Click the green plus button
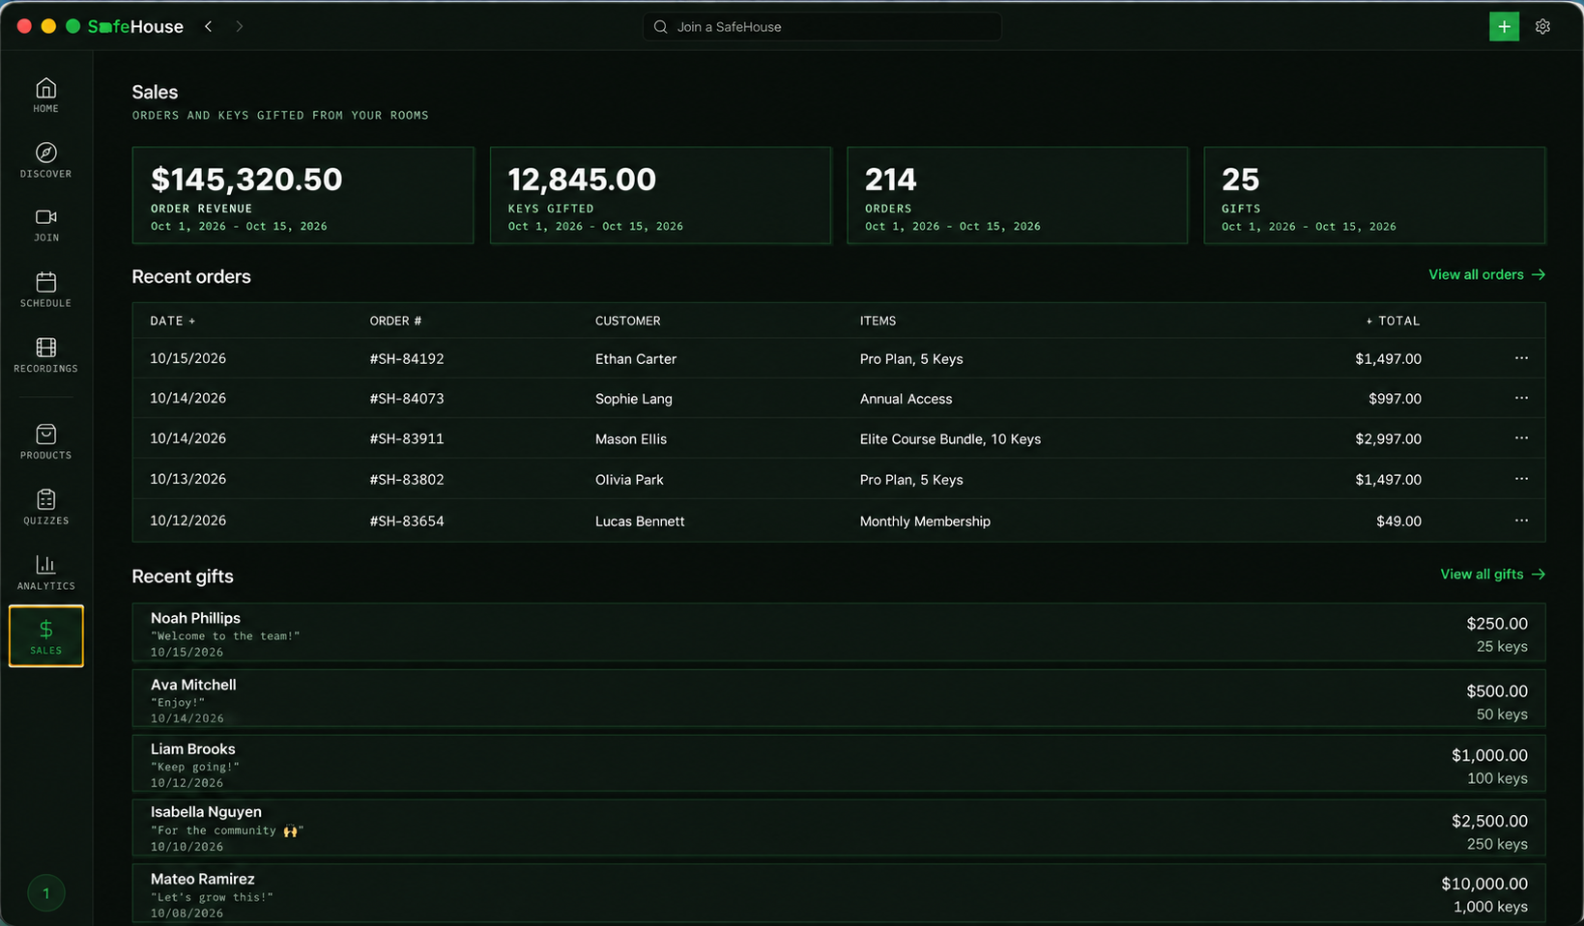Viewport: 1584px width, 926px height. [x=1504, y=27]
